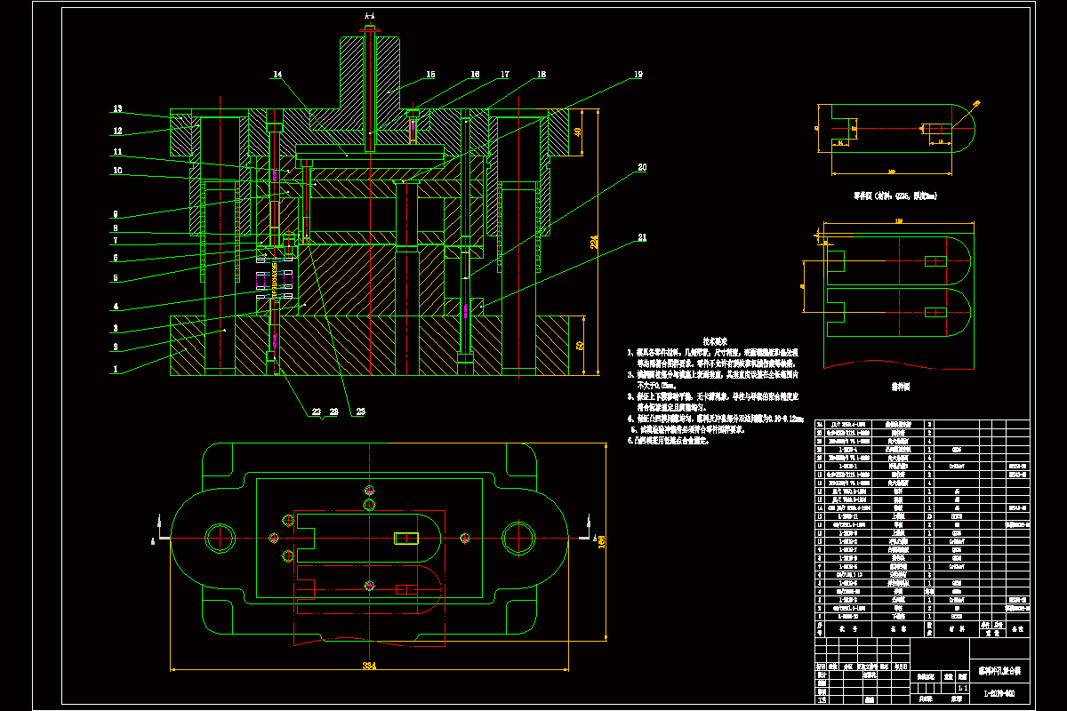This screenshot has width=1067, height=711.
Task: Click part callout number 19
Action: 637,76
